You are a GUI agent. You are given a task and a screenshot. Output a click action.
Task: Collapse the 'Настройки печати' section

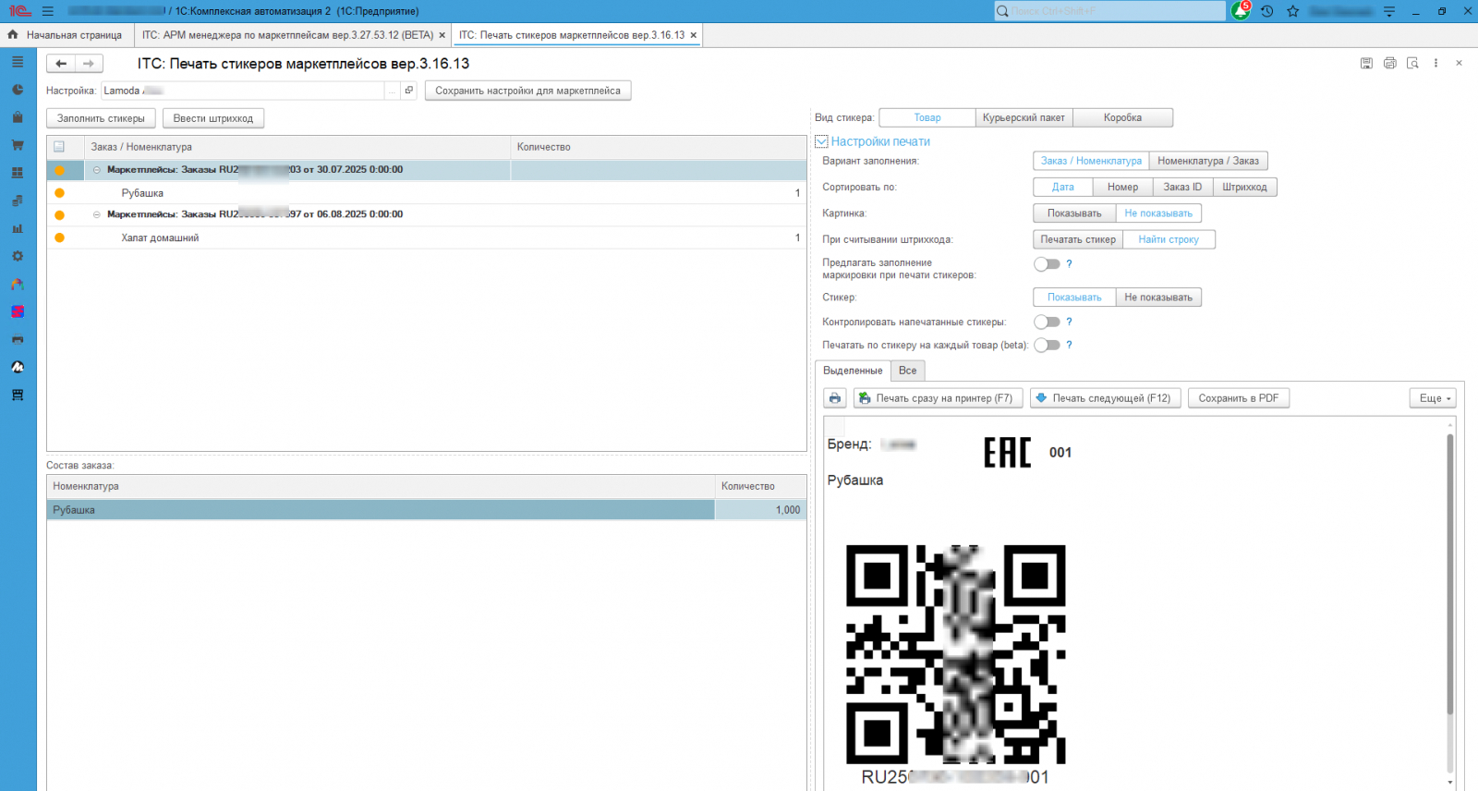tap(821, 141)
